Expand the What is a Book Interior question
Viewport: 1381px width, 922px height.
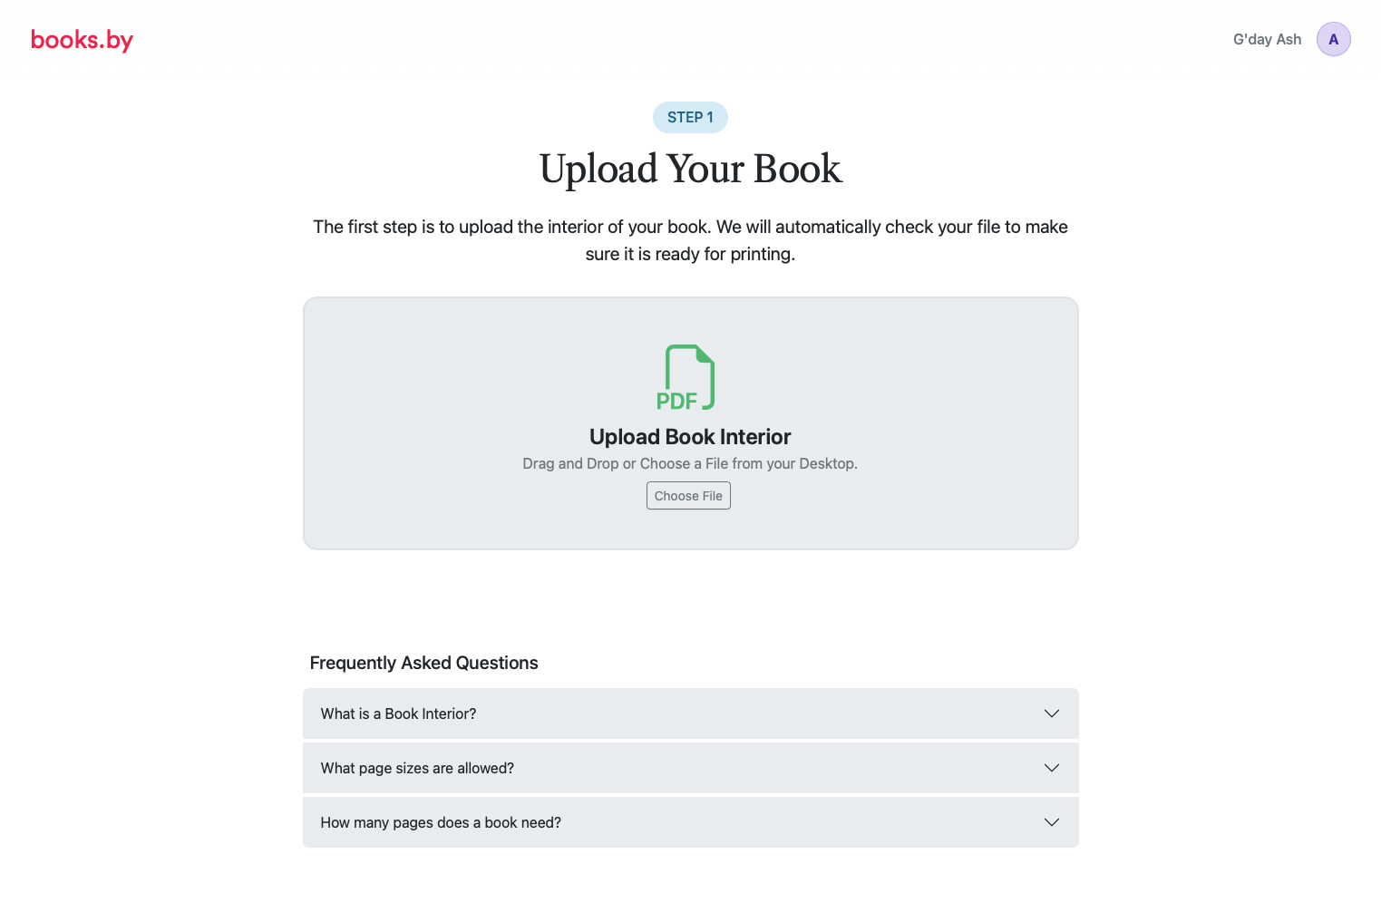click(690, 713)
